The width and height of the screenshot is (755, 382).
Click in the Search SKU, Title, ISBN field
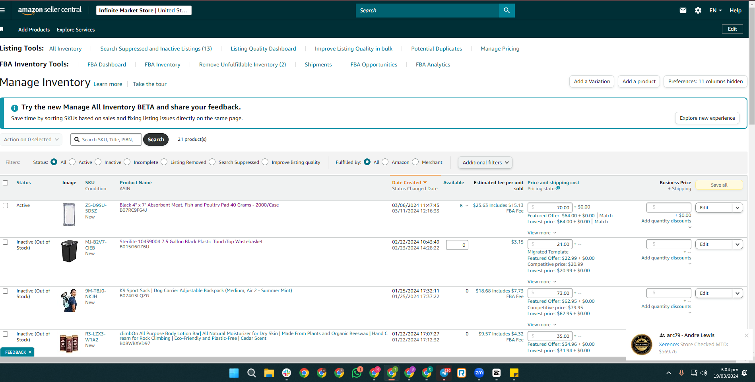(x=106, y=140)
